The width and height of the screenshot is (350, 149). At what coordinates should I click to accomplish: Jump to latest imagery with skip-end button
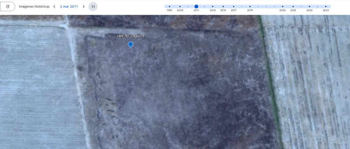pyautogui.click(x=93, y=7)
